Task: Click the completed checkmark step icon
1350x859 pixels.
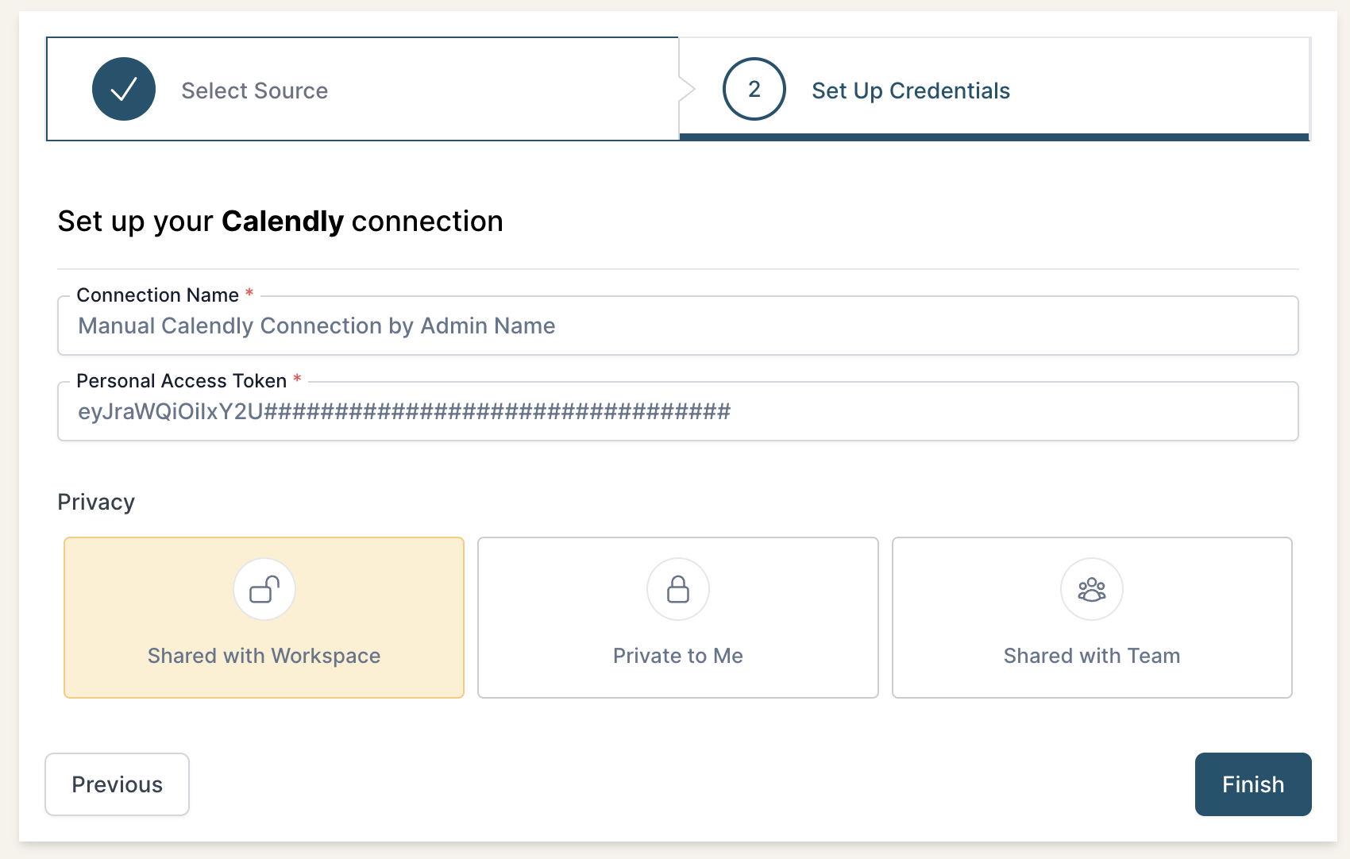Action: pyautogui.click(x=124, y=89)
